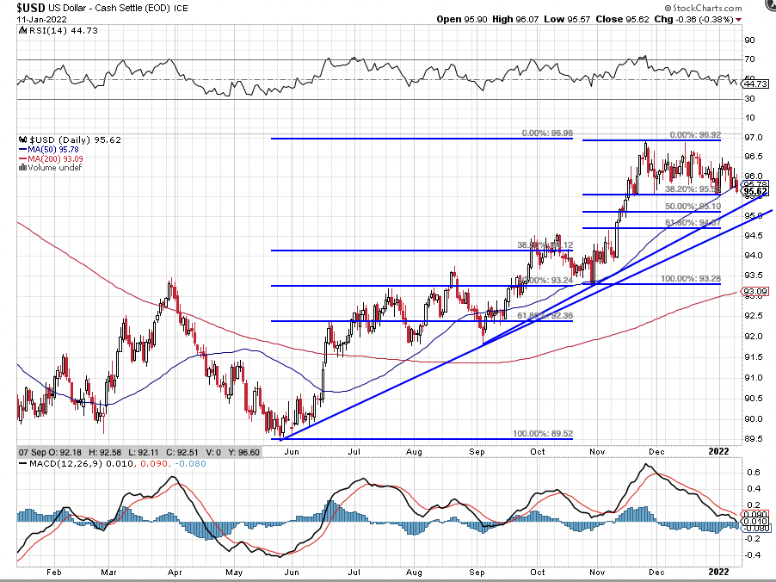Screen dimensions: 776x582
Task: Click the Fibonacci label '38.20%: 95.53'
Action: pyautogui.click(x=693, y=189)
